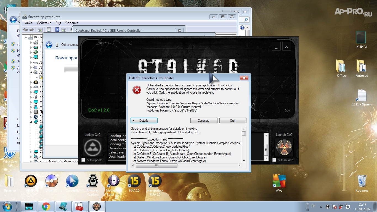Click the red toolbox taskbar icon
The width and height of the screenshot is (377, 212).
point(79,206)
